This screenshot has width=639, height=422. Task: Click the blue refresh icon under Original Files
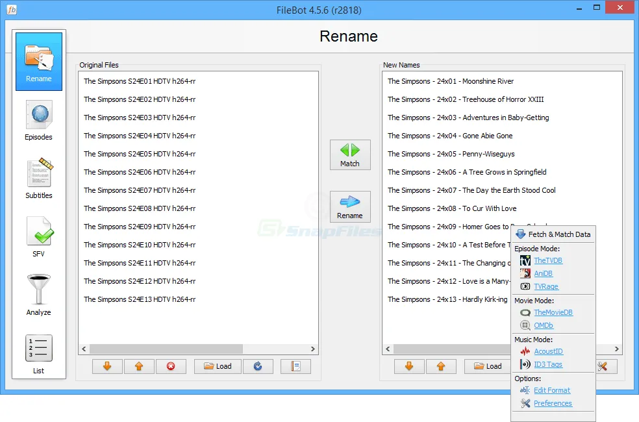point(258,366)
